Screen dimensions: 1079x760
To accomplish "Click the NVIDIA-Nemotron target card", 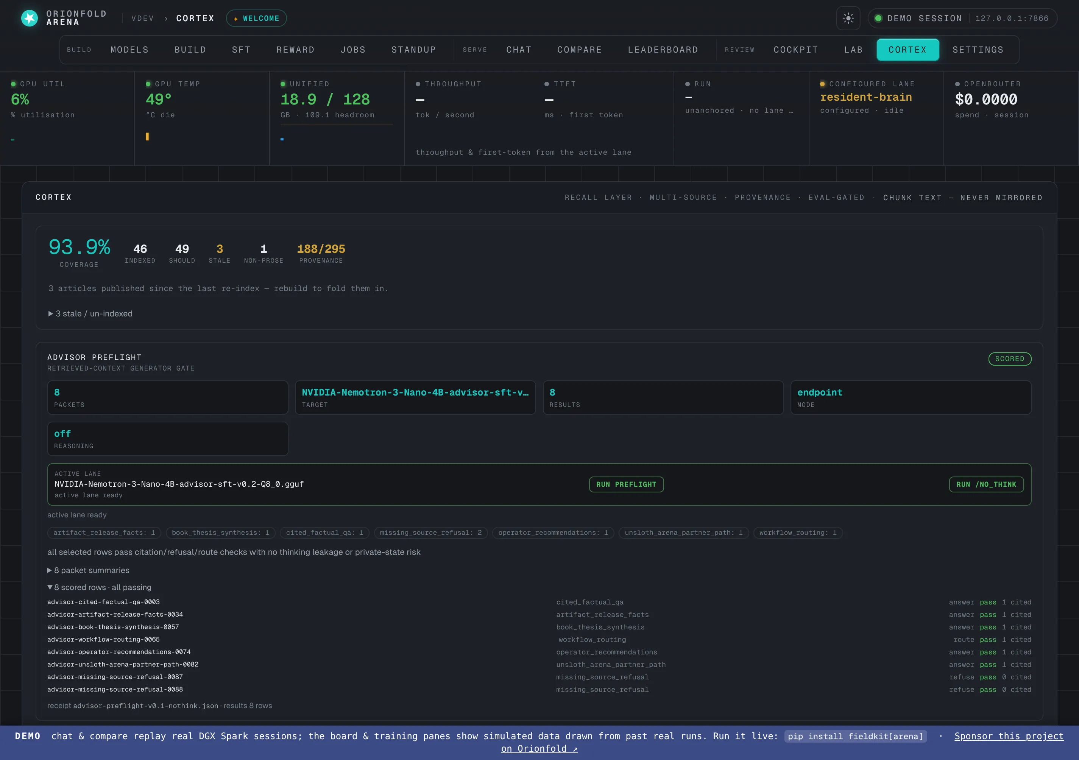I will (415, 397).
